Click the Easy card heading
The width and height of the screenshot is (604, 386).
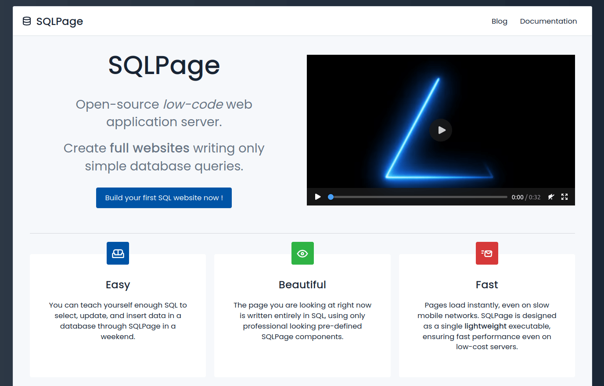[x=118, y=285]
